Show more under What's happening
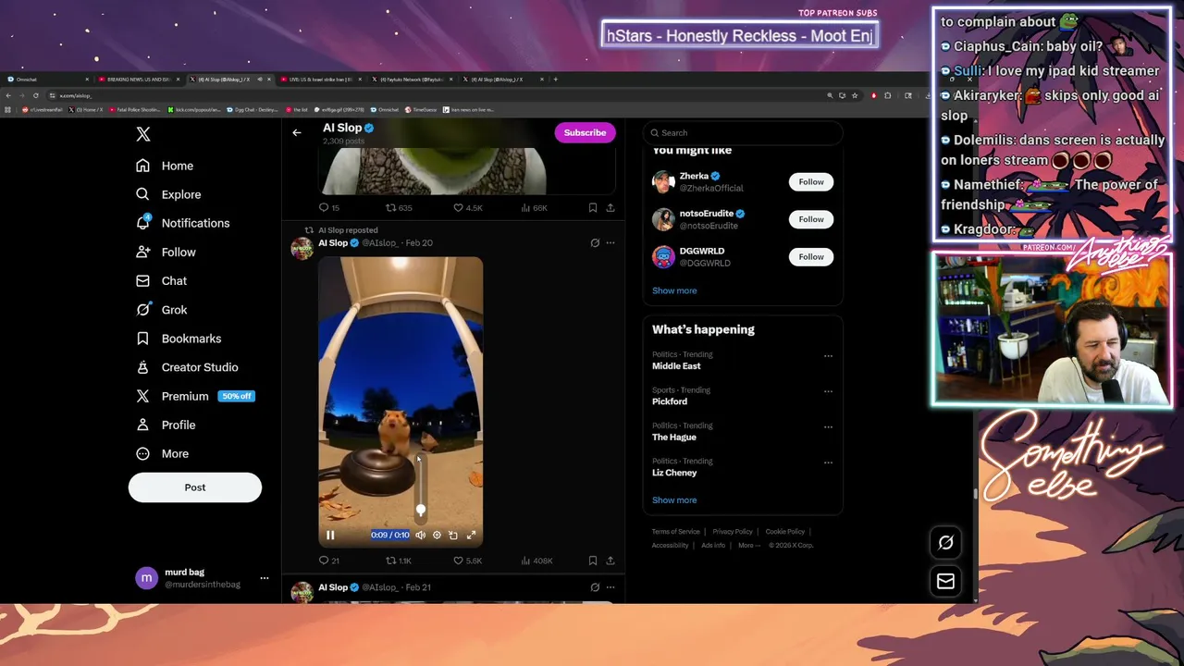The height and width of the screenshot is (666, 1184). pos(674,500)
